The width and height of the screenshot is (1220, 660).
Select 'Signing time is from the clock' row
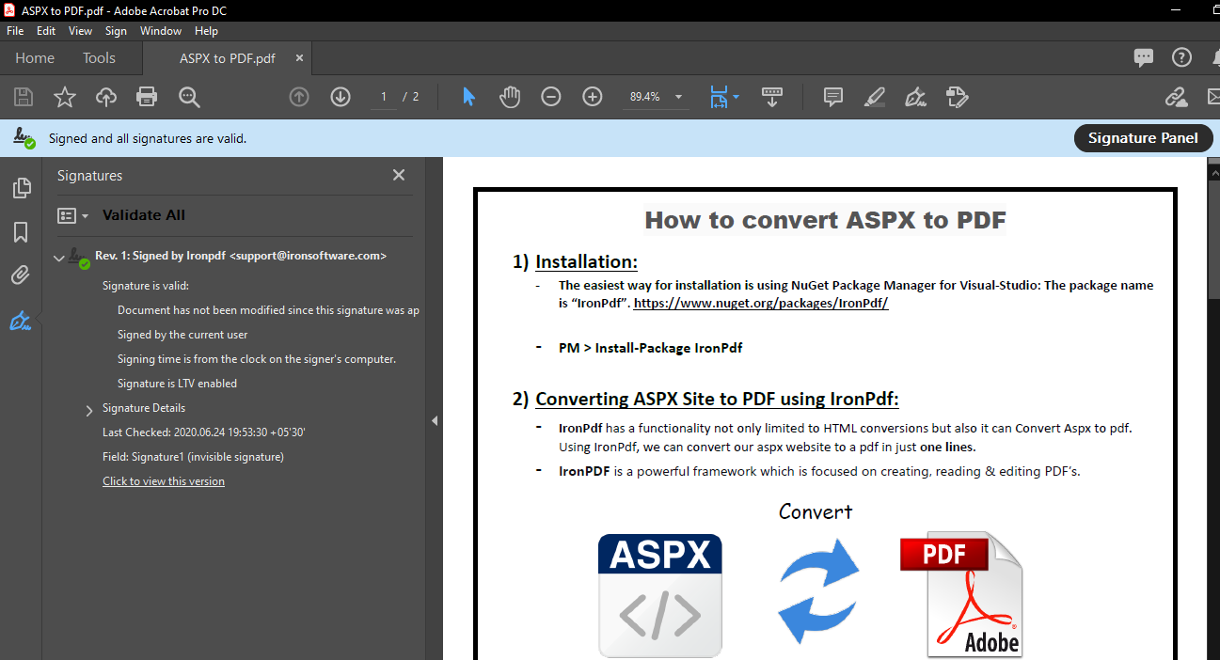click(x=257, y=359)
